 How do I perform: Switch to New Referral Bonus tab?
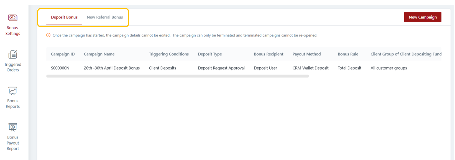click(x=105, y=17)
